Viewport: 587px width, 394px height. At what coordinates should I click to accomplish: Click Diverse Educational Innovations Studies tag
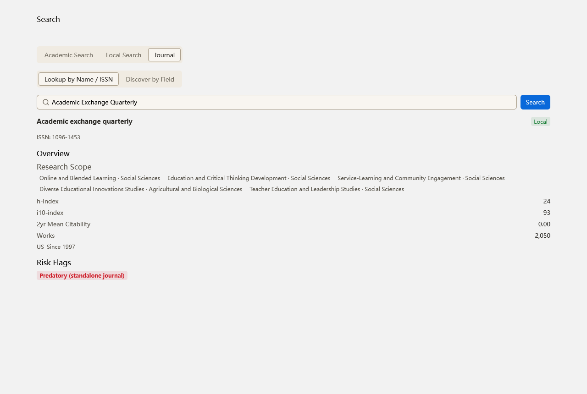click(x=141, y=189)
